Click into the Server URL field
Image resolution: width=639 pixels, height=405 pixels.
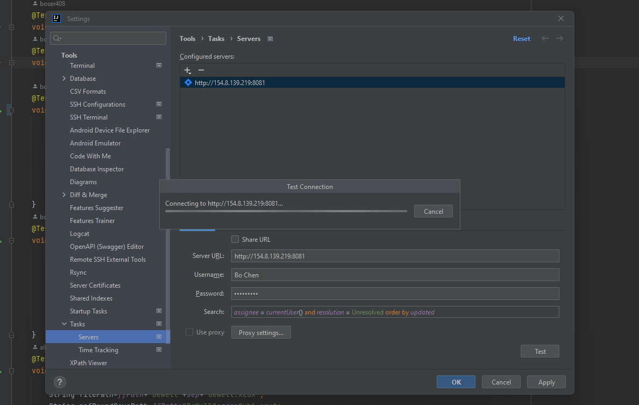coord(395,256)
